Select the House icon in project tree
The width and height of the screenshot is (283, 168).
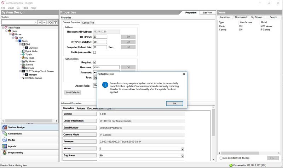point(13,34)
